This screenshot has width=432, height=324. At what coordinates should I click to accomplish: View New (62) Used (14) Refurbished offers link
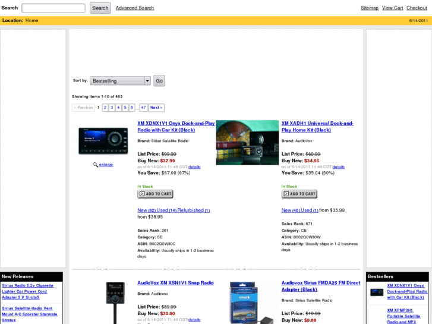(174, 210)
